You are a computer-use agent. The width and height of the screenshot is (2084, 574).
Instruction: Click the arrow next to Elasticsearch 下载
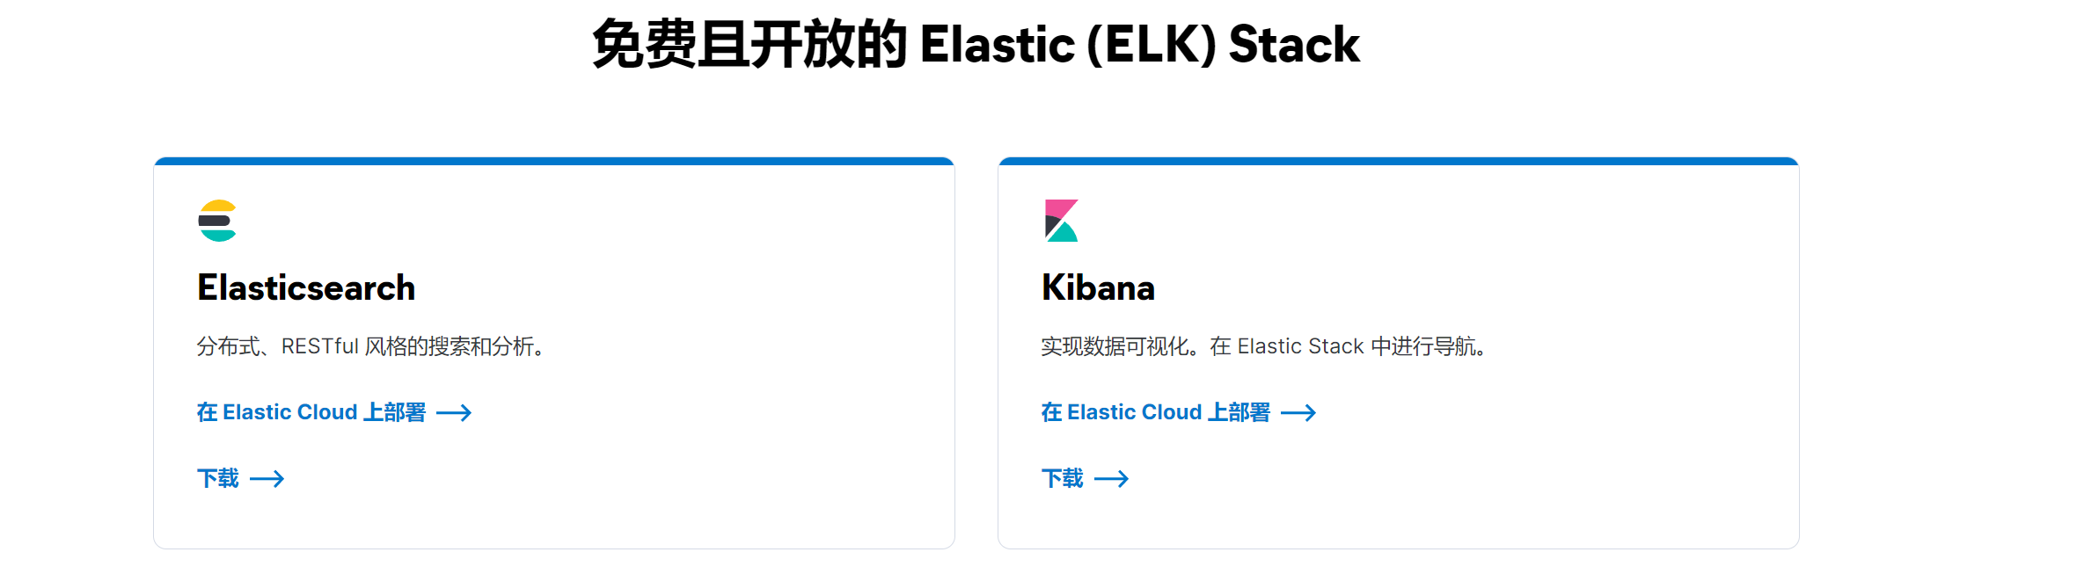pyautogui.click(x=268, y=477)
